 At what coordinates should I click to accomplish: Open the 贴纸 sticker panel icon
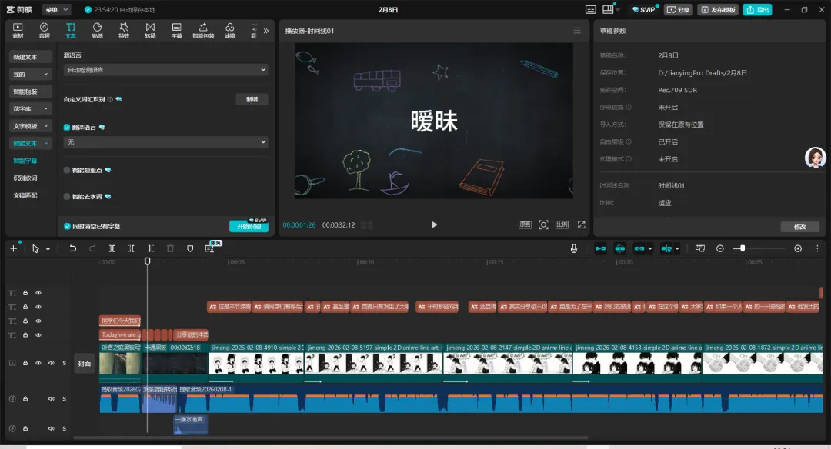tap(98, 31)
